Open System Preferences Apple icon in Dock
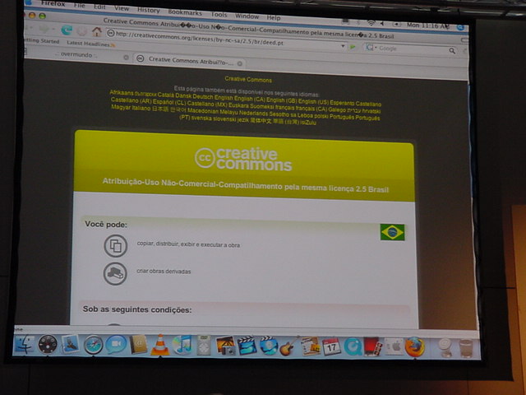 394,347
